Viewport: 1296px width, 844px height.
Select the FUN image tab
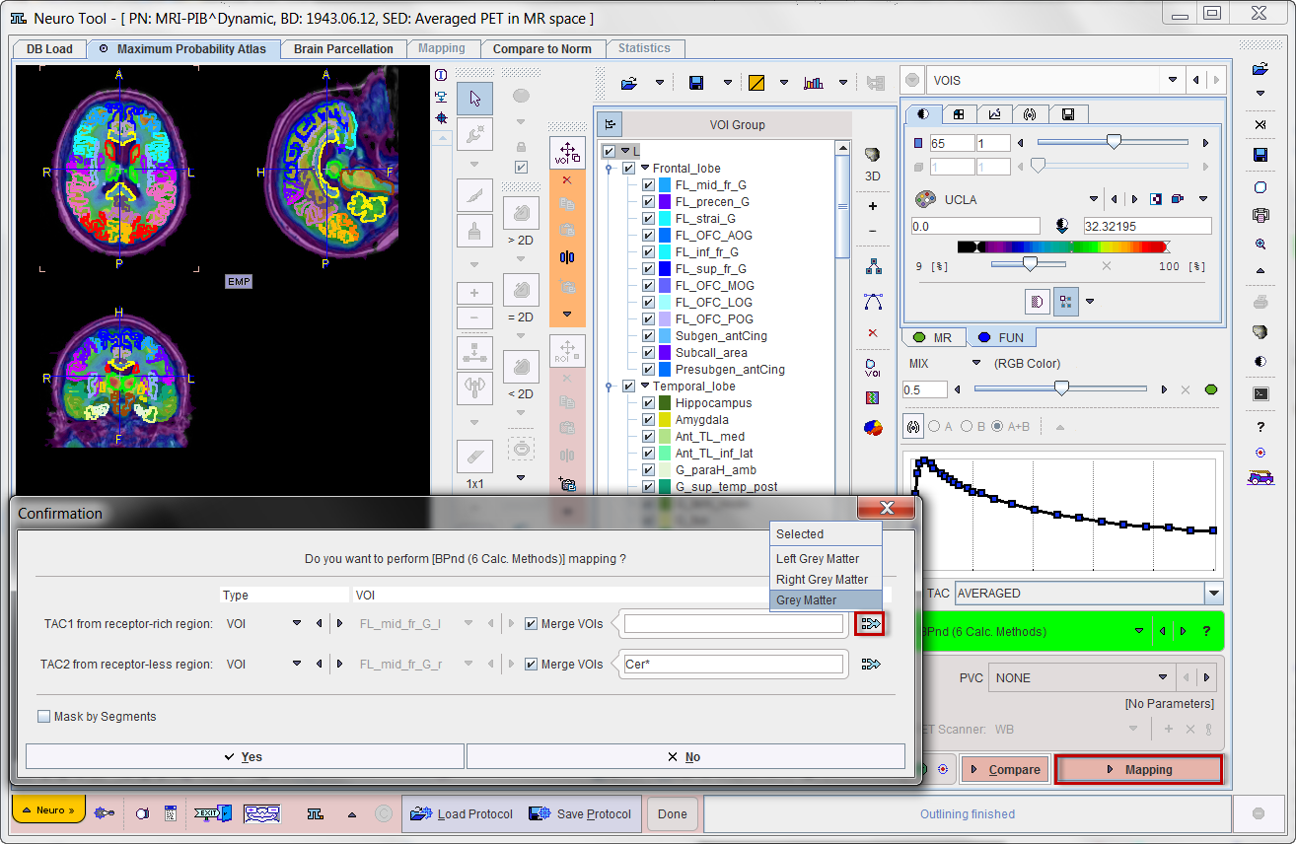pos(1001,337)
